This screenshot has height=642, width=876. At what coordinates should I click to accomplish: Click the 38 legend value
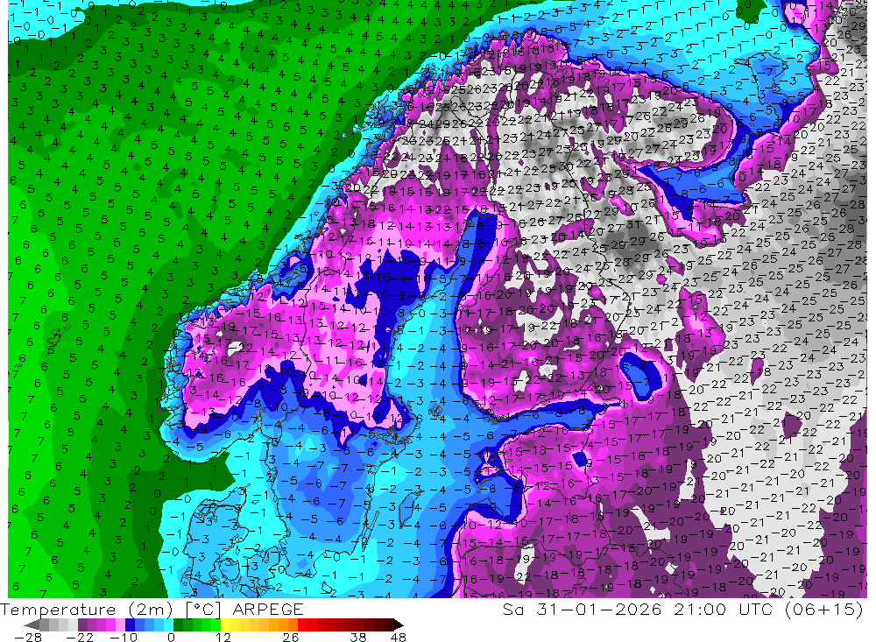pos(357,637)
